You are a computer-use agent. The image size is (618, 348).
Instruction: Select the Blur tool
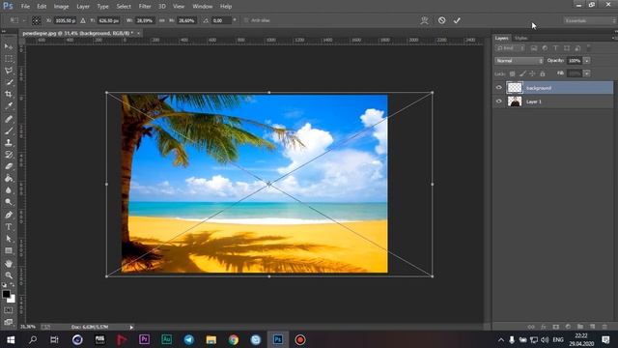coord(9,189)
